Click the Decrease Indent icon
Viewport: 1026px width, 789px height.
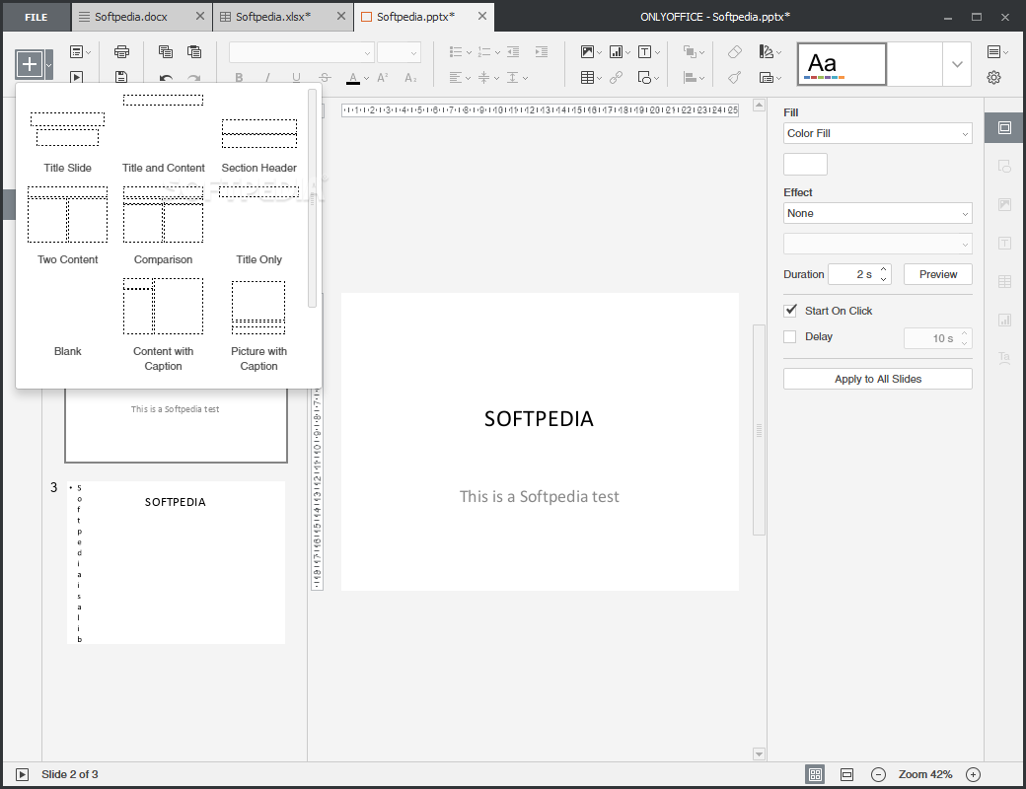tap(513, 51)
